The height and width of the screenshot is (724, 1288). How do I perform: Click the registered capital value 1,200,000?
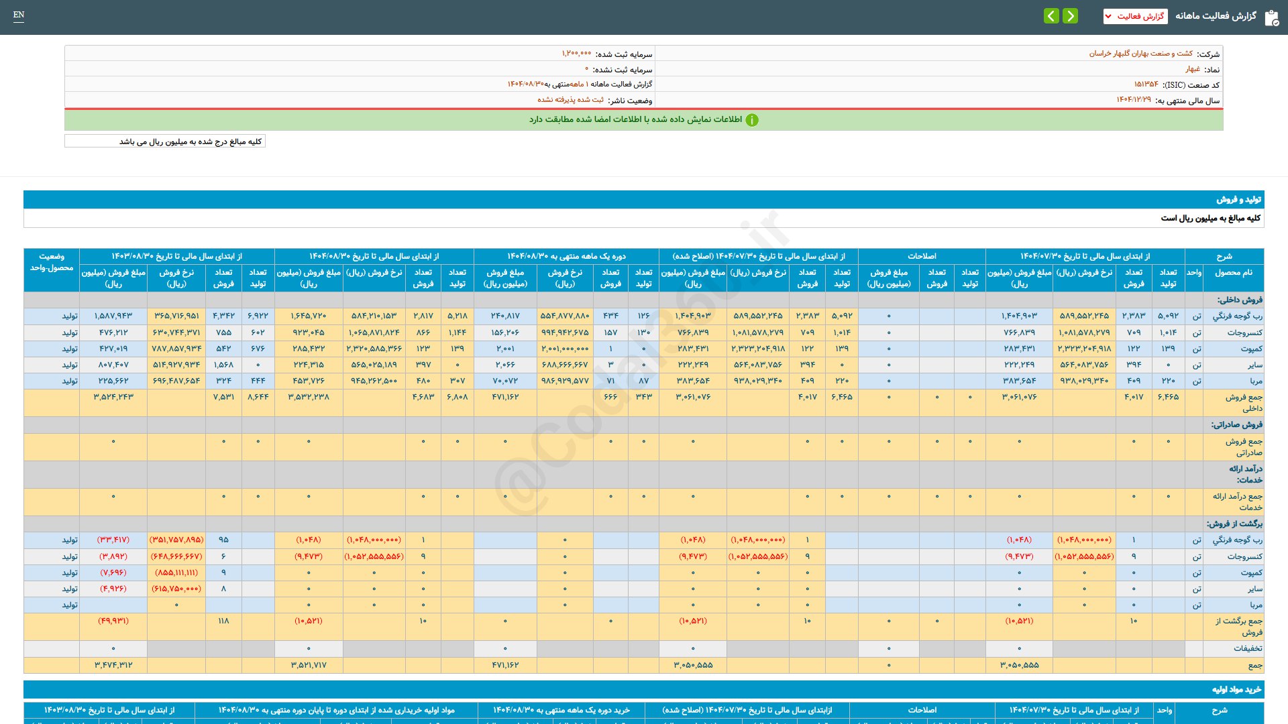(576, 54)
